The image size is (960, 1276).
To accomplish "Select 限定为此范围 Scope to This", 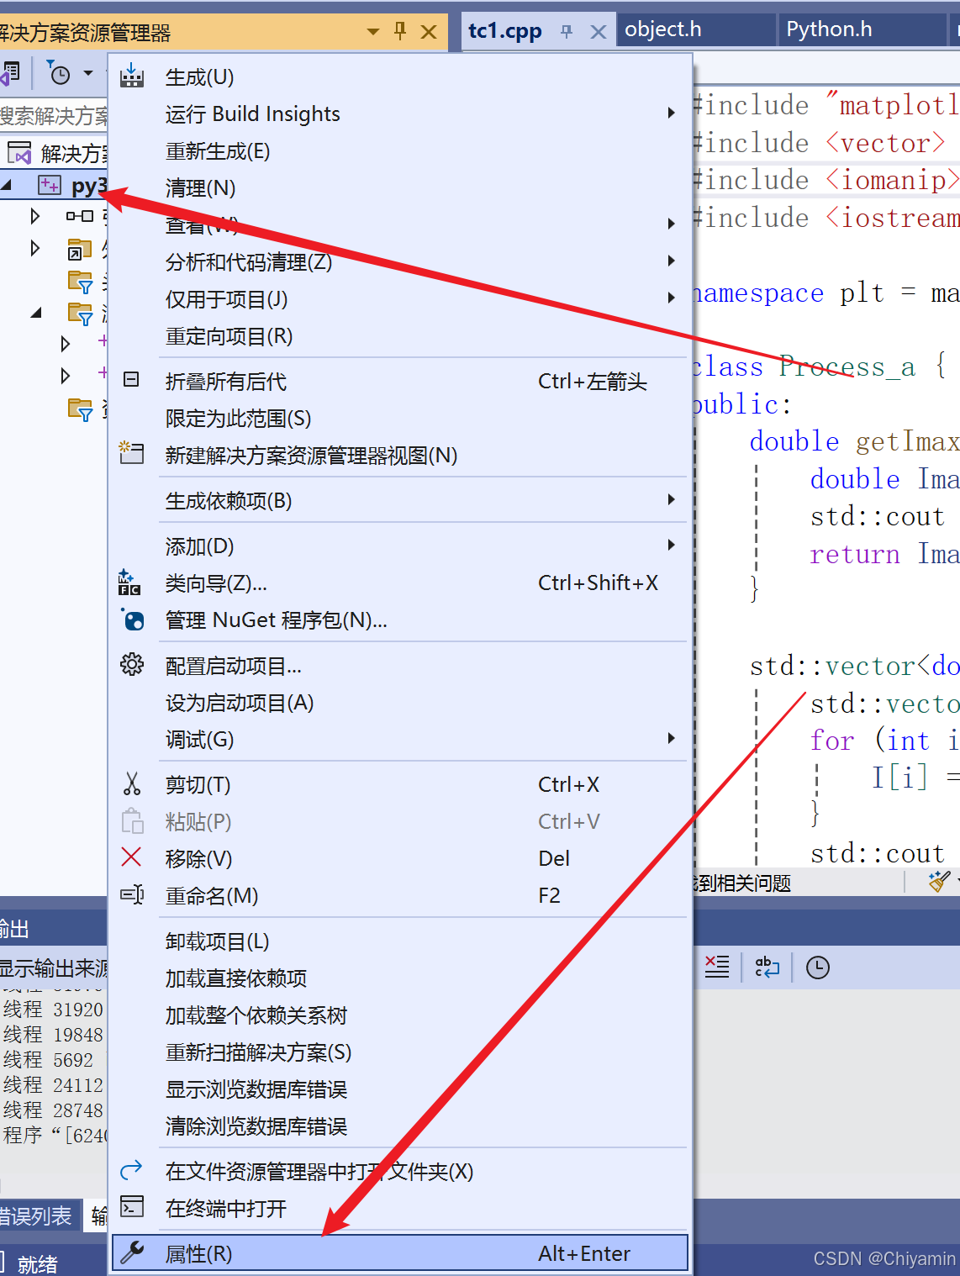I will click(x=400, y=419).
